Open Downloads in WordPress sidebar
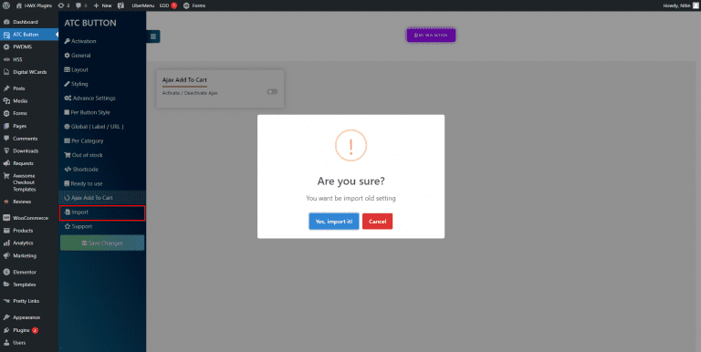Viewport: 701px width, 352px height. [29, 151]
